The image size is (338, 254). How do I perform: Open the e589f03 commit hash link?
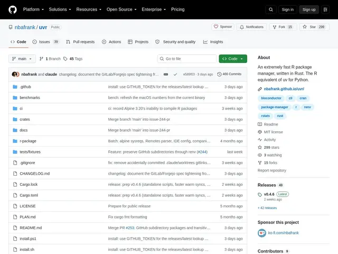point(189,74)
